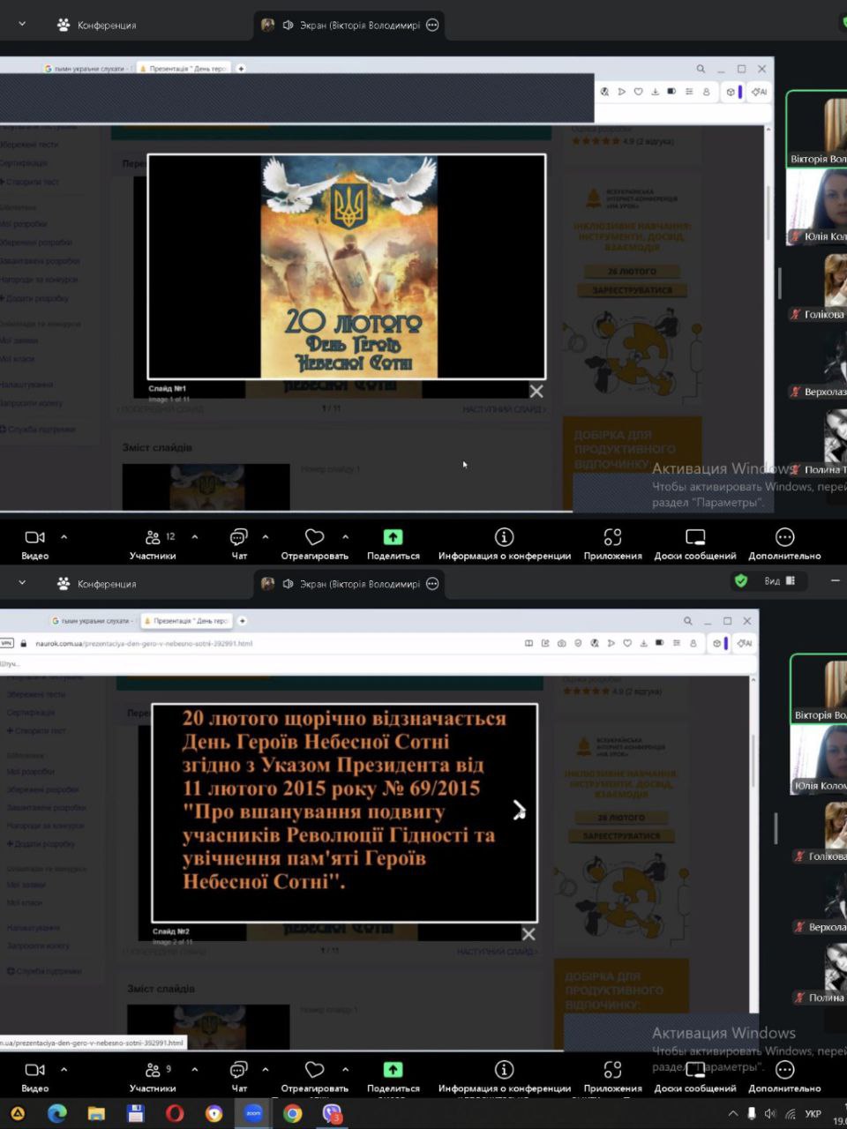Click the next slide arrow on the Ukrainian text slide
The width and height of the screenshot is (847, 1129).
520,811
